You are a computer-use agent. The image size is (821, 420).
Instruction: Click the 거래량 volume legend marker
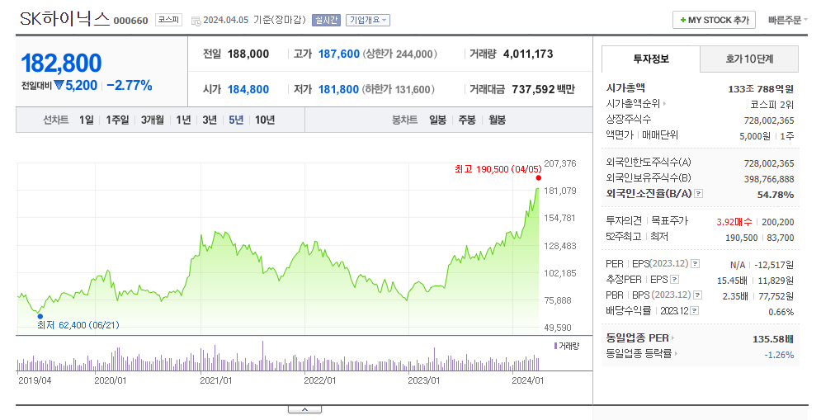pos(555,347)
